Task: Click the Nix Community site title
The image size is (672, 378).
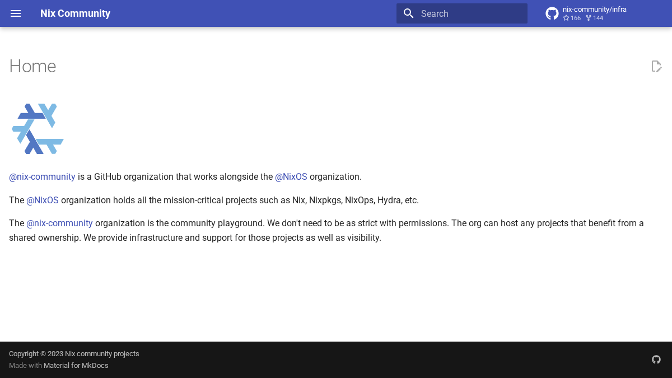Action: [x=75, y=13]
